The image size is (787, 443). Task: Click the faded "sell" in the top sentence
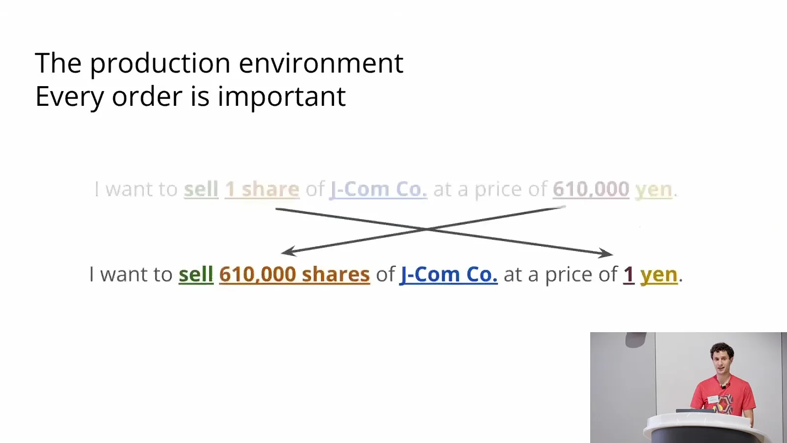pyautogui.click(x=201, y=190)
